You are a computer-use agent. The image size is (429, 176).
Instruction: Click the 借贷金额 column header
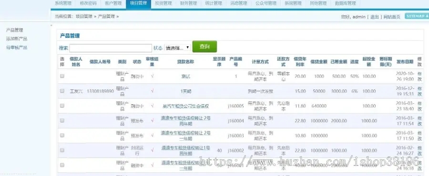point(319,62)
